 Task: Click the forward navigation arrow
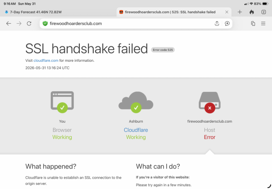[19, 24]
